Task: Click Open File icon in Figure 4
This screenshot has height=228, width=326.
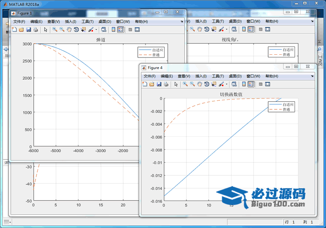Action: click(151, 84)
